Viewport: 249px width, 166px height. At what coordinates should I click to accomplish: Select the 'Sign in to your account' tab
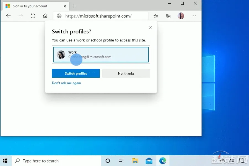(36, 6)
